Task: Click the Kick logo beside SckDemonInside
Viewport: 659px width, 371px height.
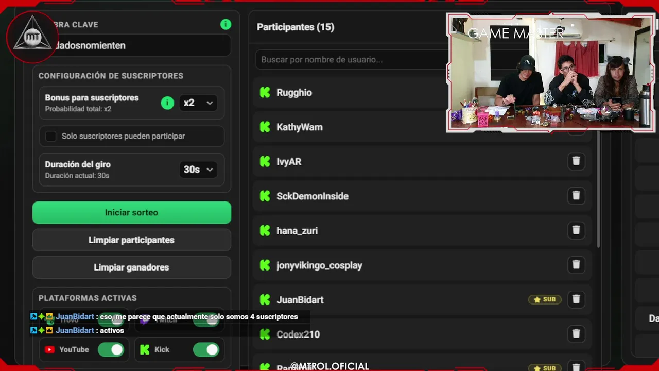Action: [265, 196]
